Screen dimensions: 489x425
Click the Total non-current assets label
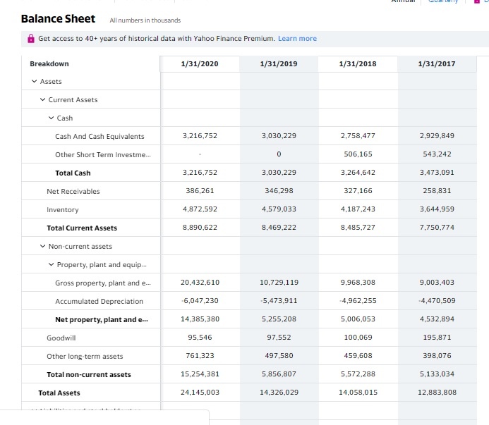coord(89,375)
